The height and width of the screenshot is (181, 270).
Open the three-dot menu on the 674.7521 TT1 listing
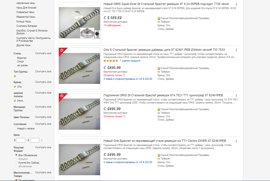point(236,95)
